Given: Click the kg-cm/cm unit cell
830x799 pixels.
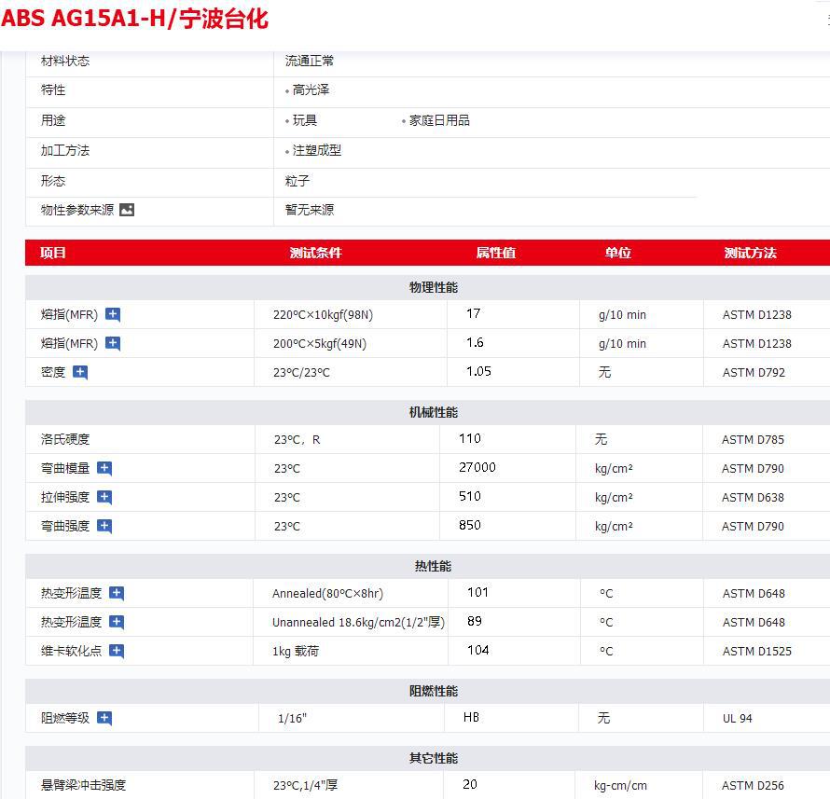Looking at the screenshot, I should click(620, 786).
